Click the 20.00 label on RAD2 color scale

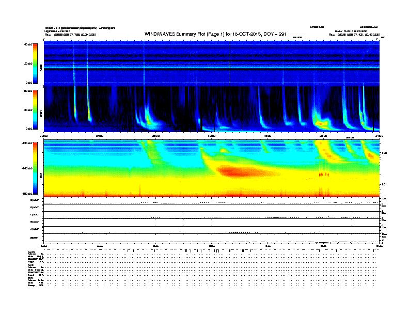click(x=28, y=64)
